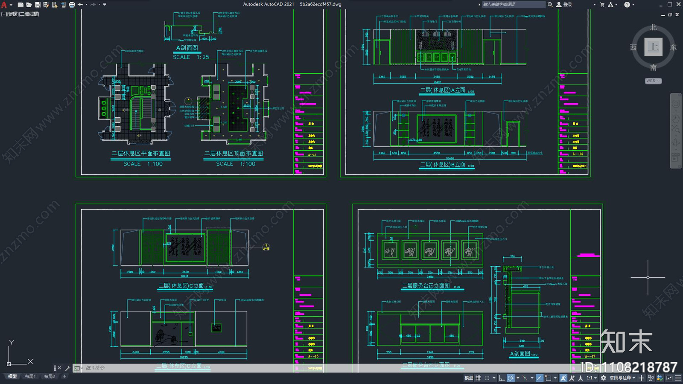Toggle Ortho mode in the status bar

pos(502,378)
